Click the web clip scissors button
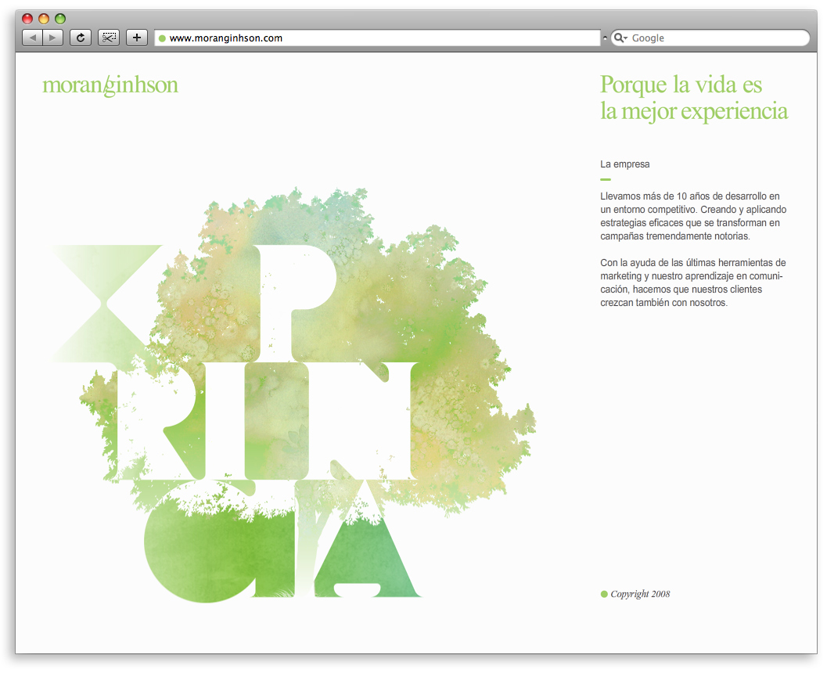 point(109,38)
